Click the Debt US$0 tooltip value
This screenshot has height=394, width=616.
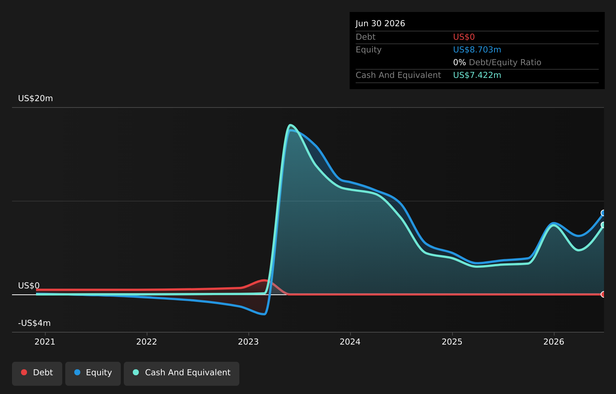coord(464,37)
